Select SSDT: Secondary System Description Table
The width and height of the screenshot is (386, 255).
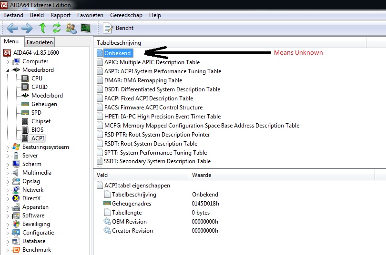(x=157, y=161)
